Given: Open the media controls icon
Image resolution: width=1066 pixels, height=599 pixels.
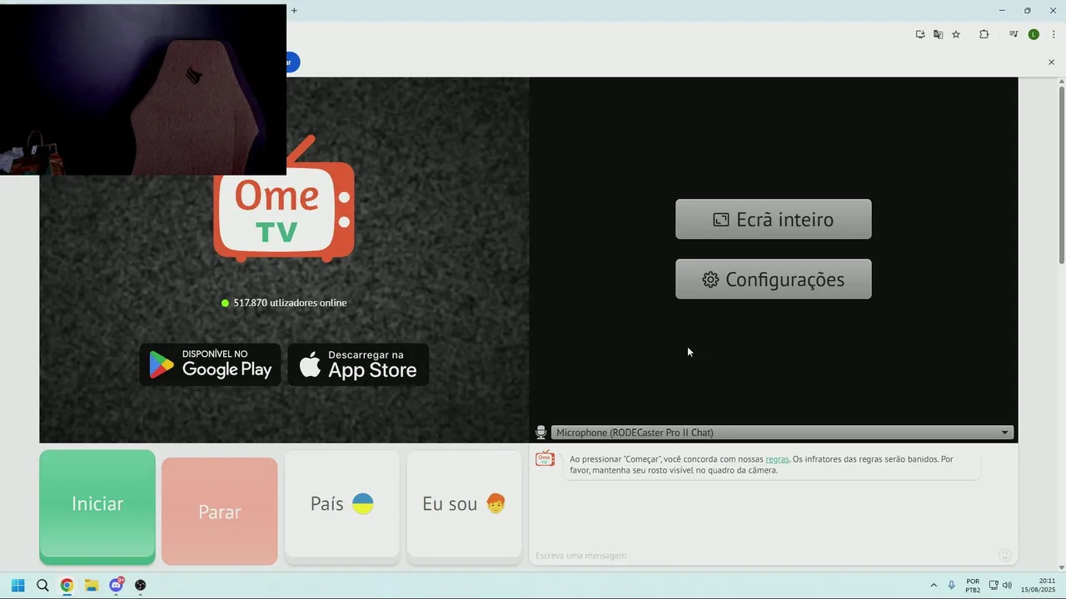Looking at the screenshot, I should [x=1014, y=34].
